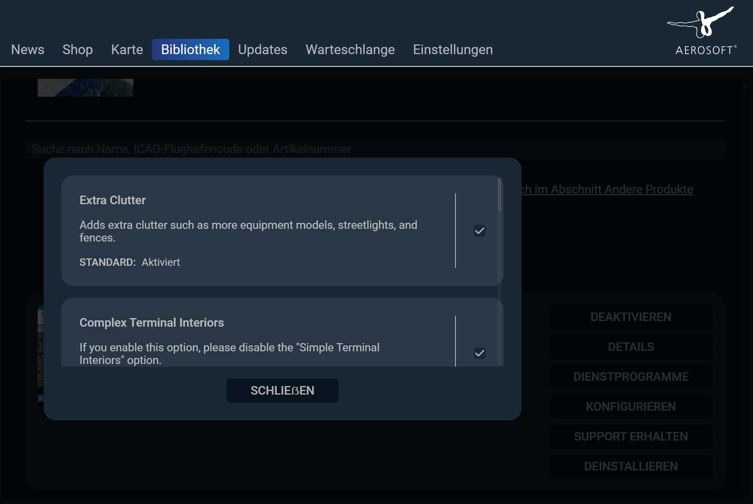Click the DEINSTALLIEREN button
Screen dimensions: 753x504
[x=631, y=466]
